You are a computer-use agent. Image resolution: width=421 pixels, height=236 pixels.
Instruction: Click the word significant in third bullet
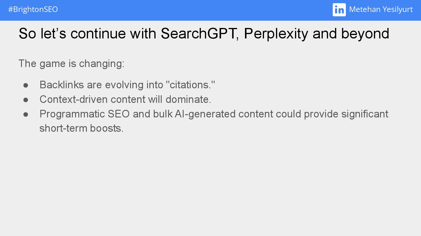click(365, 114)
